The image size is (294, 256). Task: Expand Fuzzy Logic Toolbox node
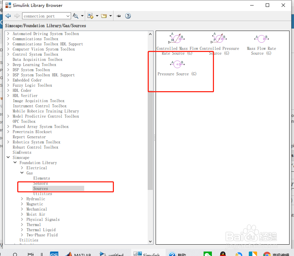pyautogui.click(x=8, y=85)
